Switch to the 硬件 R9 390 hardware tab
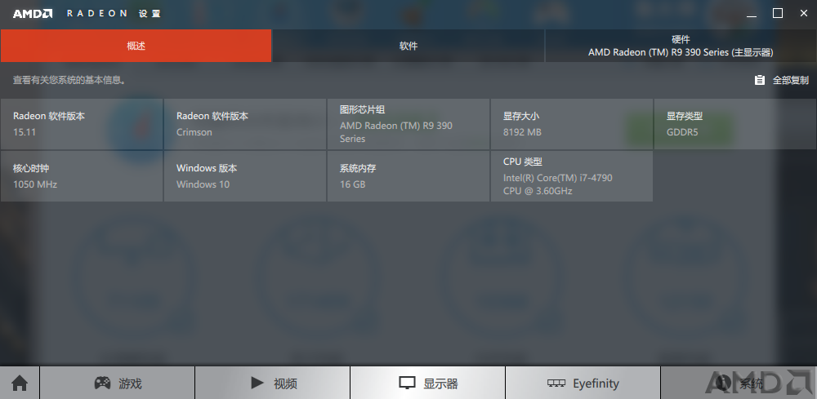 [x=681, y=46]
